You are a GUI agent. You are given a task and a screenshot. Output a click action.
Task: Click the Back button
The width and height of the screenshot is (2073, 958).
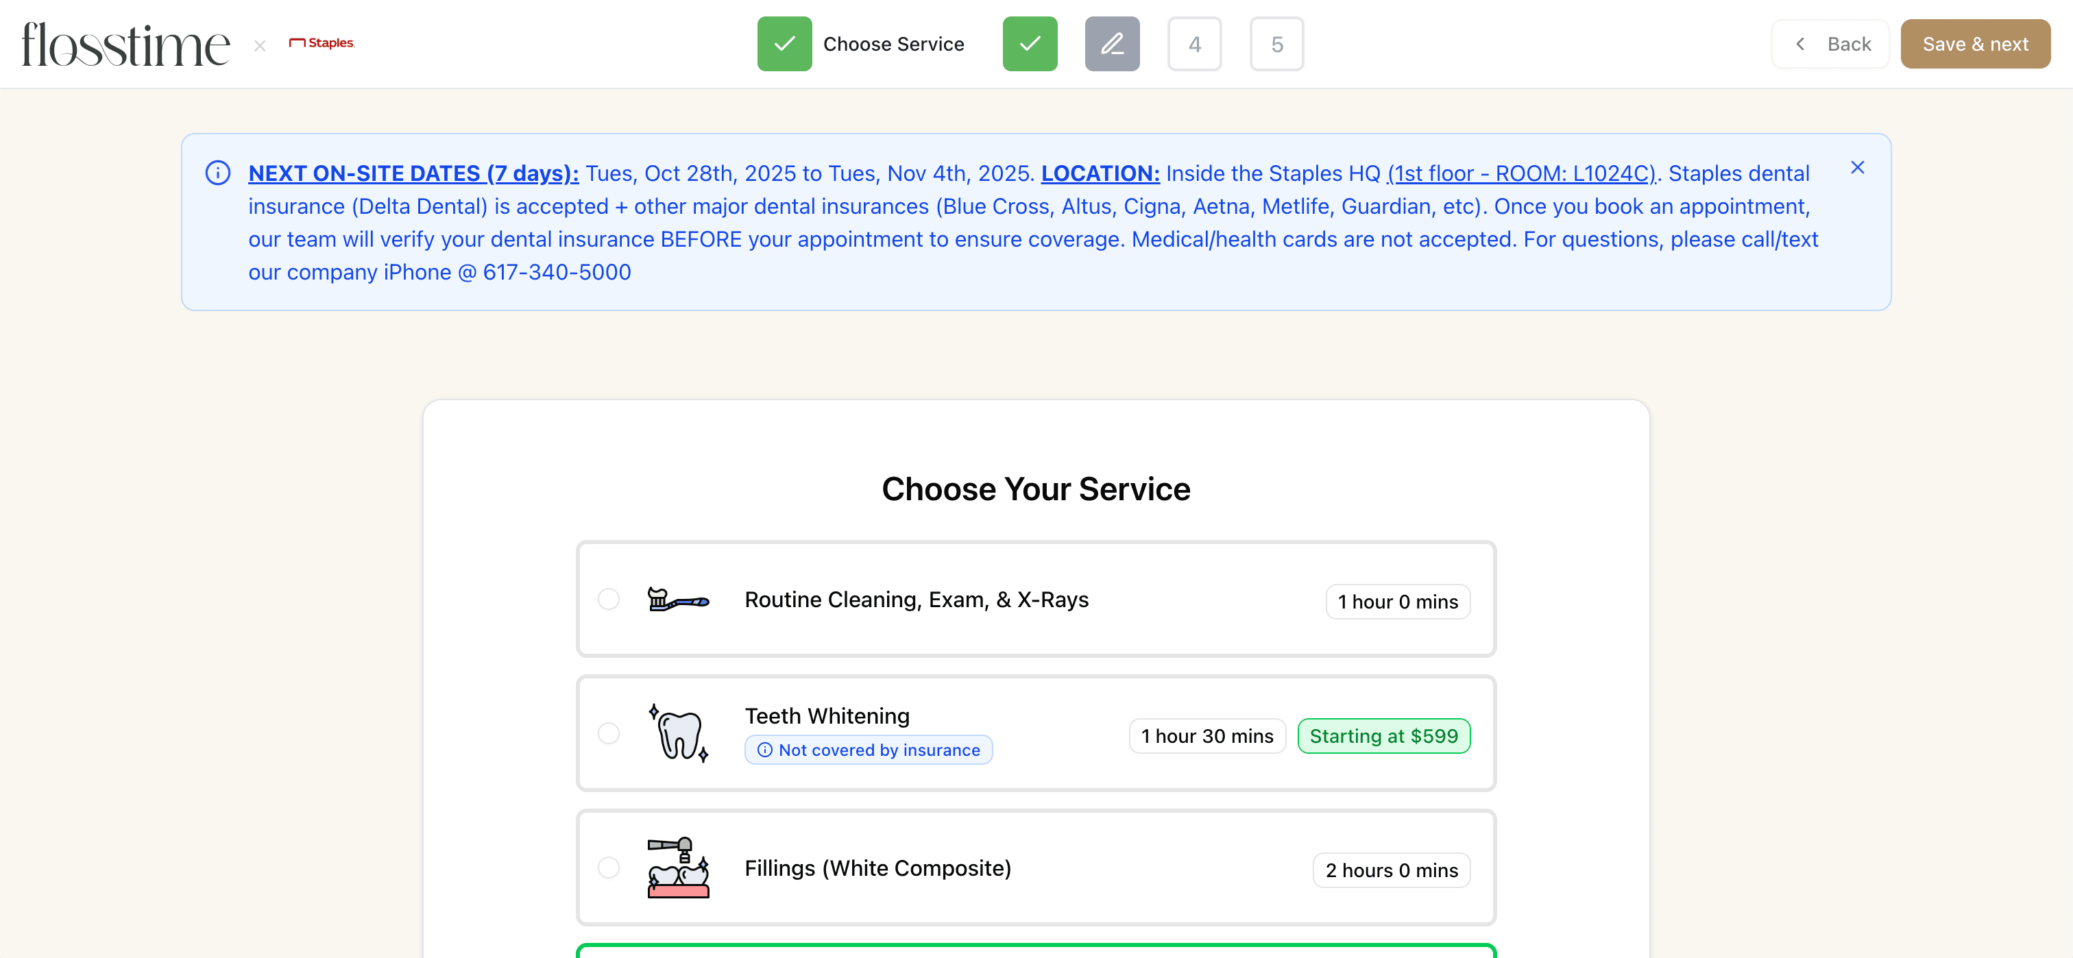pyautogui.click(x=1830, y=45)
